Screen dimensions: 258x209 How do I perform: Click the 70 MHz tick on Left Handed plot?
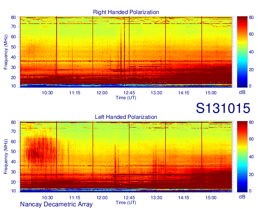13,131
